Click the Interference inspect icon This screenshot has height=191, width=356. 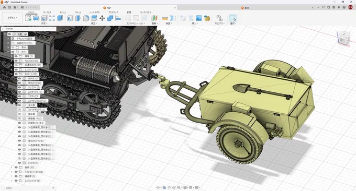point(173,18)
